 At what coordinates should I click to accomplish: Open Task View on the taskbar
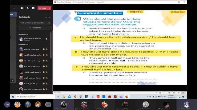point(58,97)
